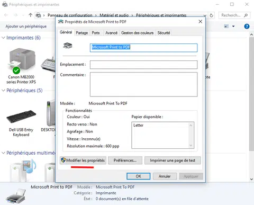The height and width of the screenshot is (205, 254).
Task: Open the Gestion des couleurs tab
Action: click(x=137, y=33)
